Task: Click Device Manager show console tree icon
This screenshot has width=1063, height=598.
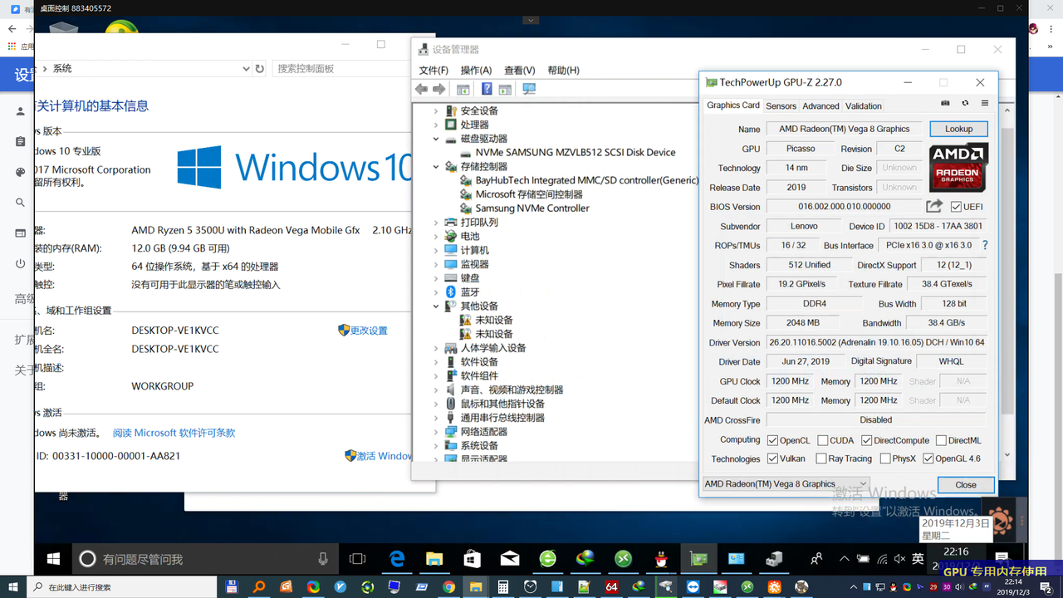Action: pyautogui.click(x=463, y=90)
